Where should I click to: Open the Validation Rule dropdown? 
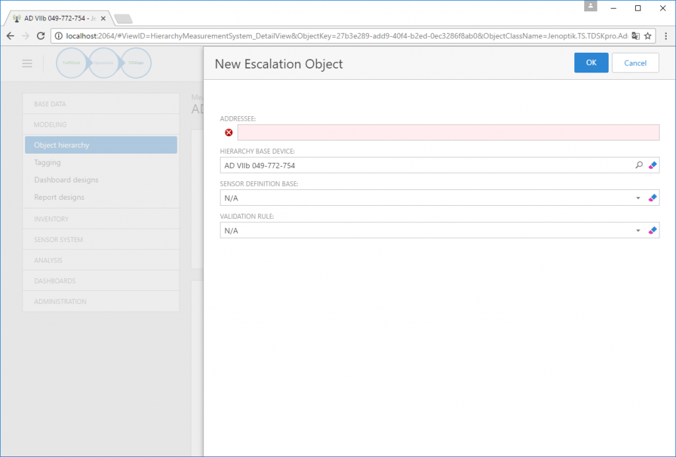tap(638, 230)
